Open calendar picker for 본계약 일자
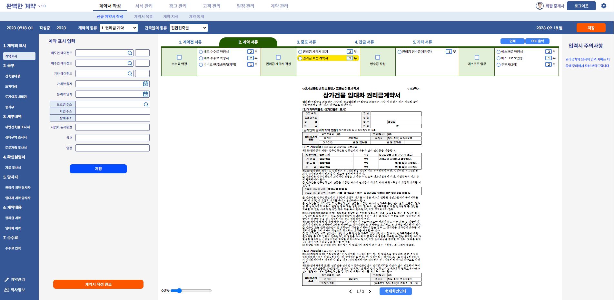Viewport: 614px width, 300px height. point(146,94)
